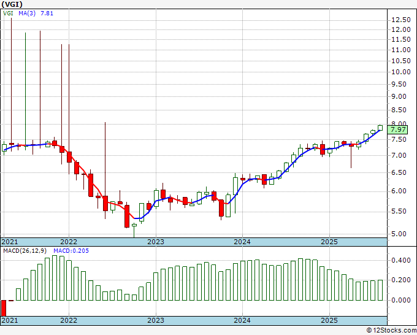Click the 7.81 moving average value

coord(47,13)
